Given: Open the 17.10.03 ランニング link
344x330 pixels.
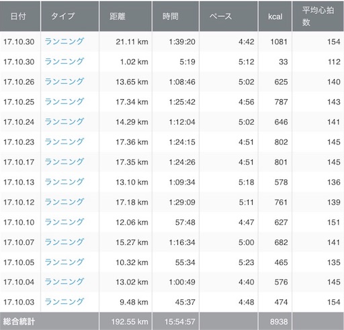Looking at the screenshot, I should [x=64, y=302].
